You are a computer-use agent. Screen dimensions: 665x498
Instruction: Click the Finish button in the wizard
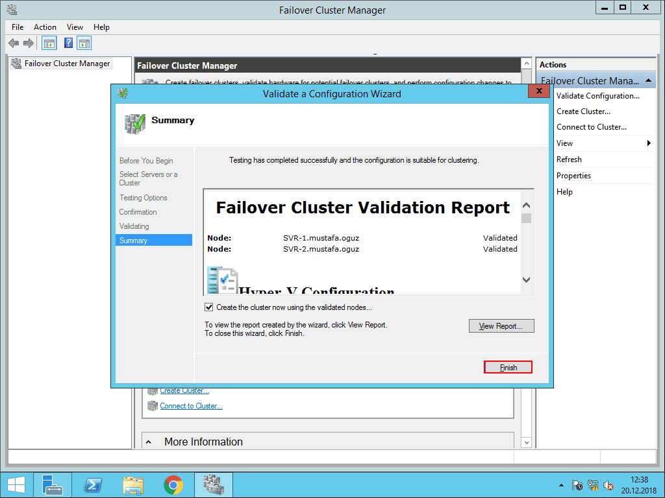tap(508, 366)
